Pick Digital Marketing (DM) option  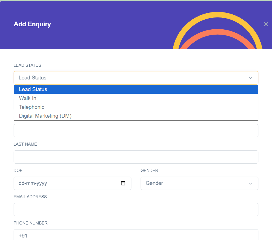pos(136,116)
